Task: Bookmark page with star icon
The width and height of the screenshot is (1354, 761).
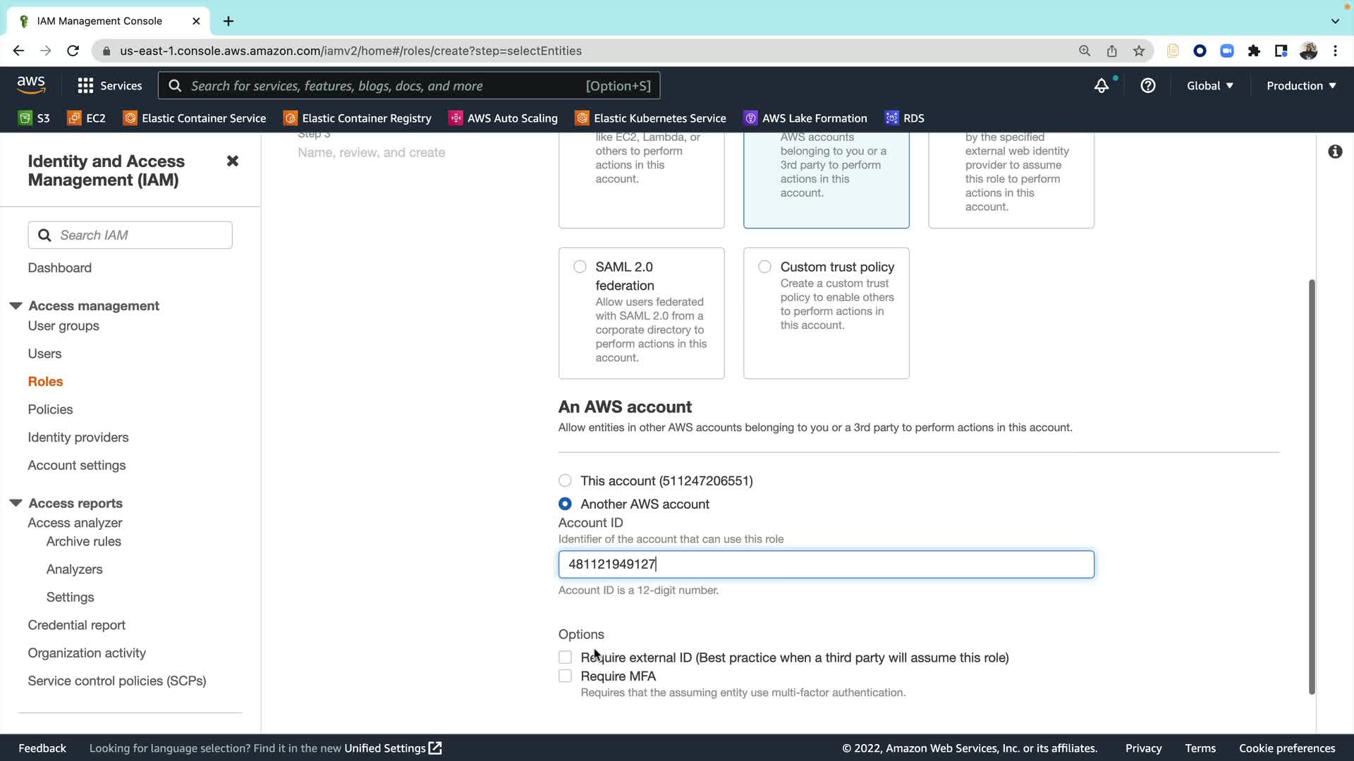Action: 1139,51
